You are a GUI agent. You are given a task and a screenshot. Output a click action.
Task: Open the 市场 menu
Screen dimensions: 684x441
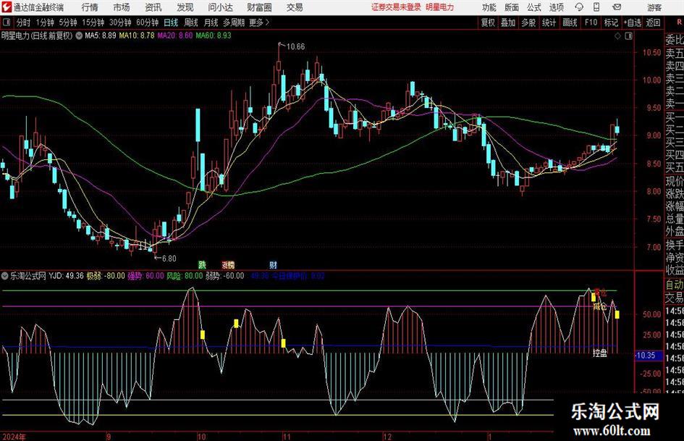point(122,7)
